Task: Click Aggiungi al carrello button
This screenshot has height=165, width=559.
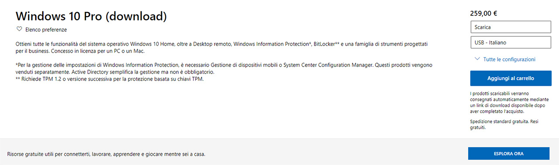Action: tap(510, 78)
